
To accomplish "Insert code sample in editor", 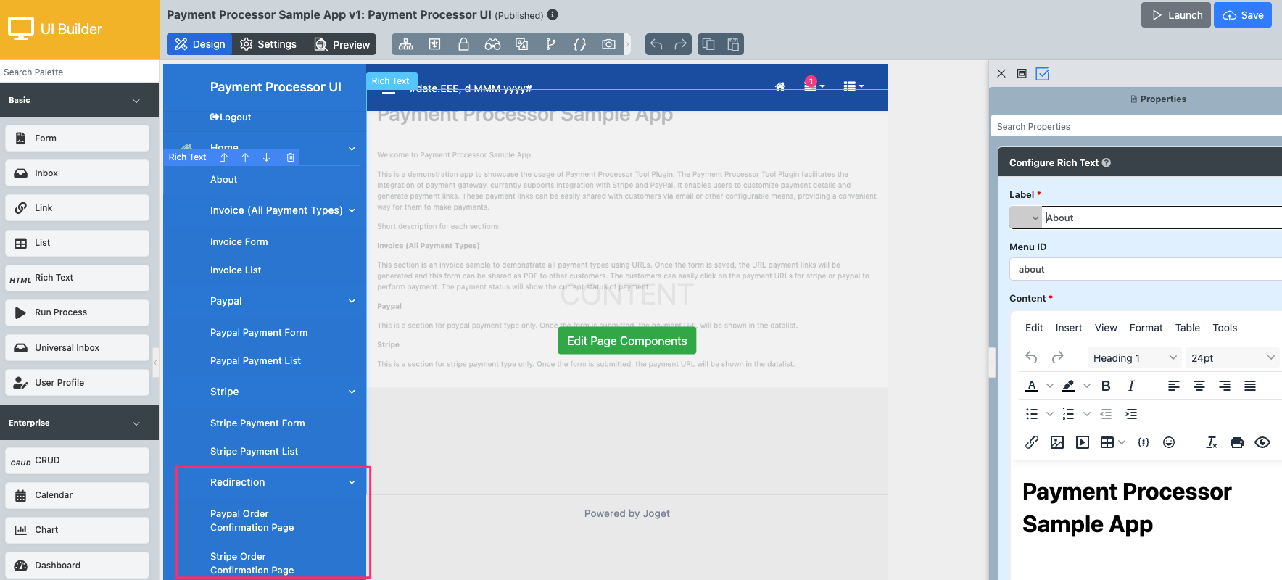I will pos(1144,442).
